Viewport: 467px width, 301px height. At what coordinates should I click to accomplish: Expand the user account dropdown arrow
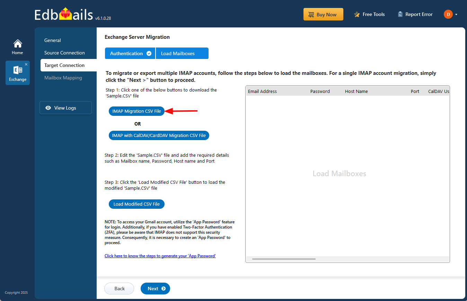click(456, 15)
